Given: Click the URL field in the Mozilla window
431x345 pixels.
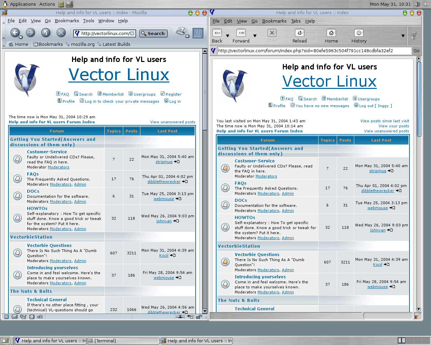Looking at the screenshot, I should [104, 33].
